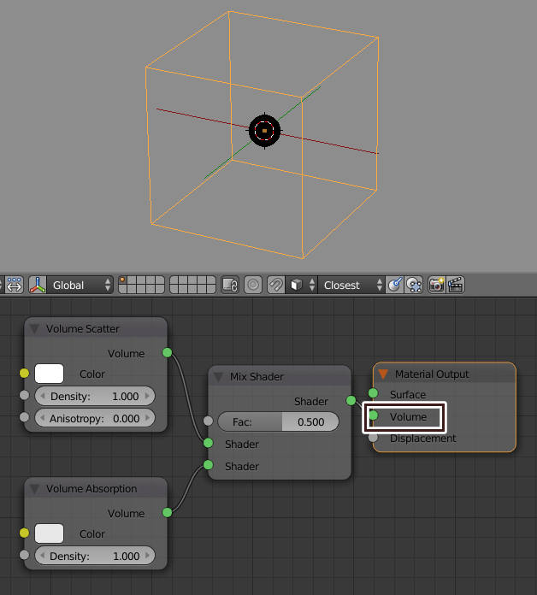Click Material Output's Displacement socket
The height and width of the screenshot is (595, 537).
[x=374, y=438]
